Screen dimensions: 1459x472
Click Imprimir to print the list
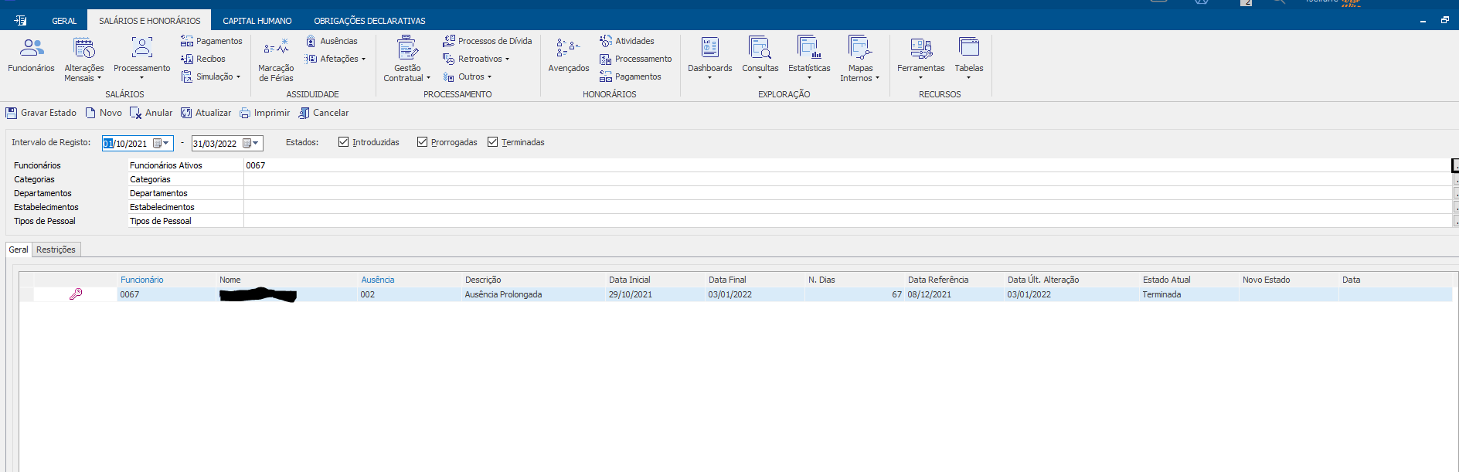click(x=264, y=113)
